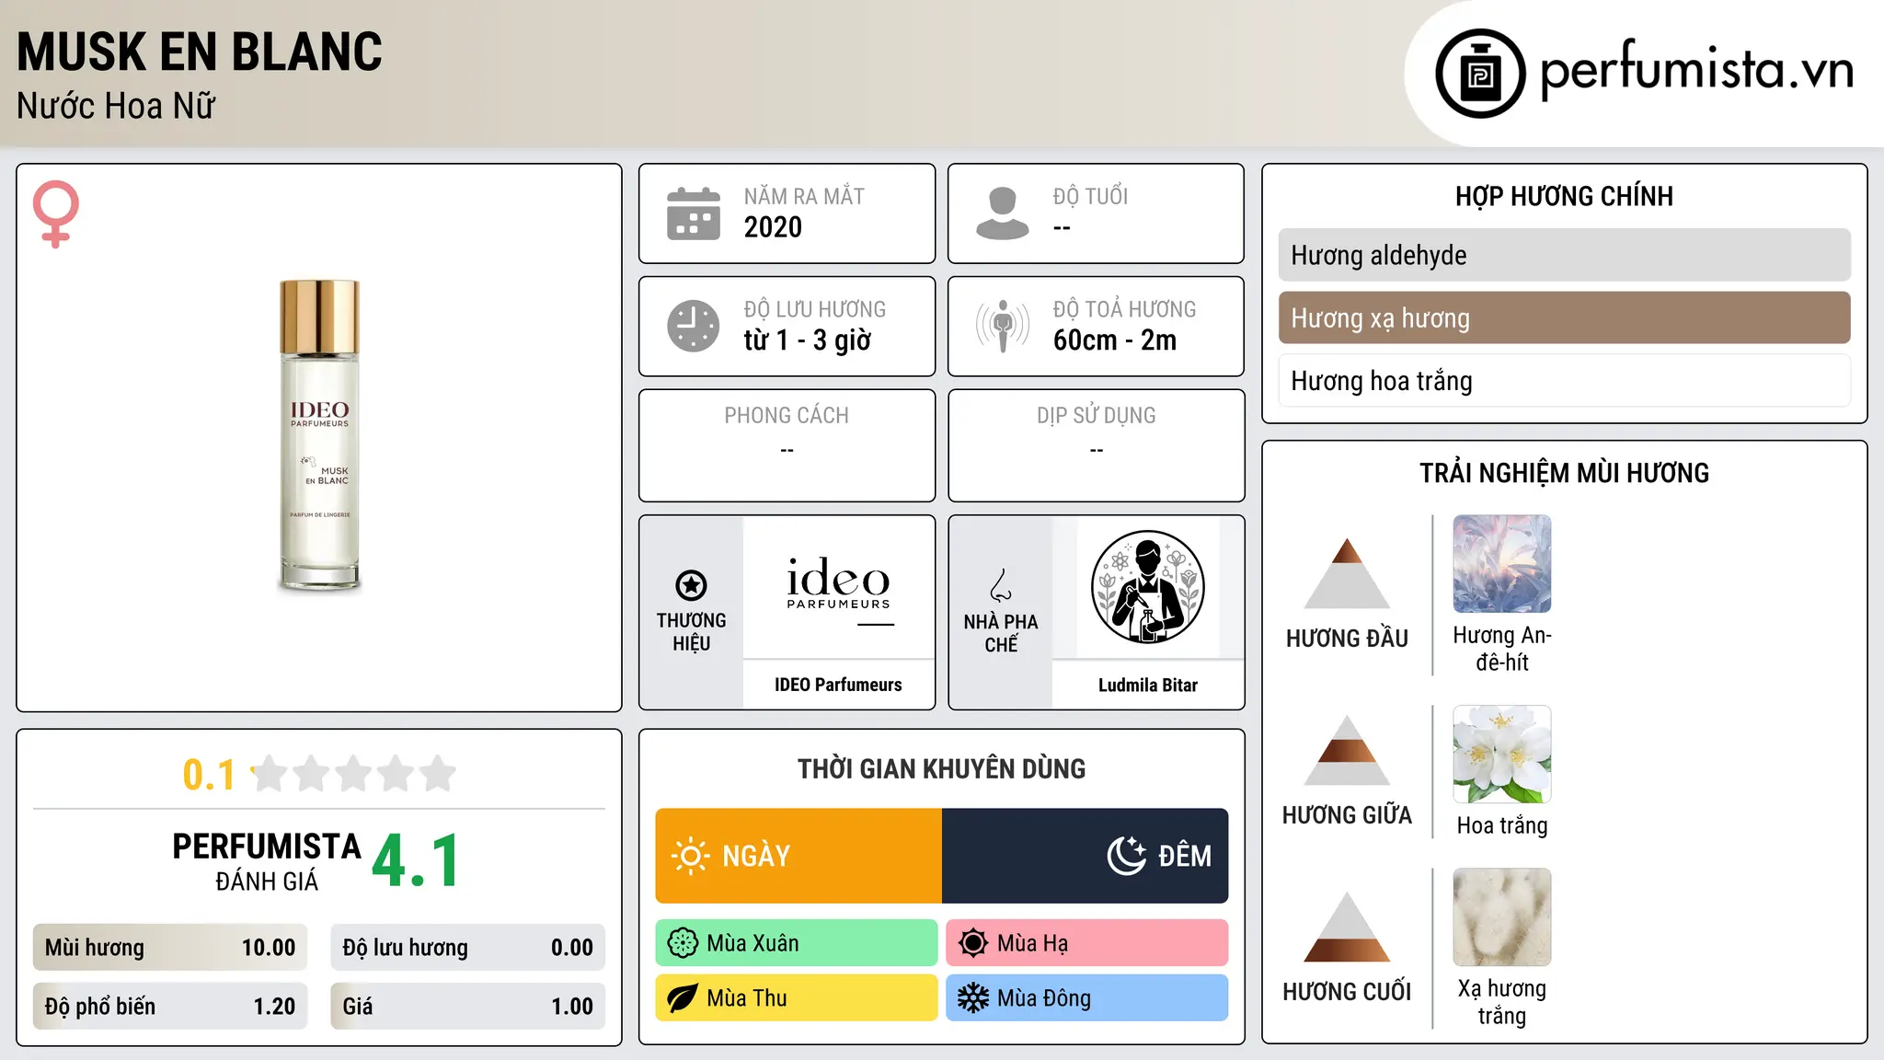Open the Xạ hương trắng note thumbnail
1884x1060 pixels.
coord(1502,917)
